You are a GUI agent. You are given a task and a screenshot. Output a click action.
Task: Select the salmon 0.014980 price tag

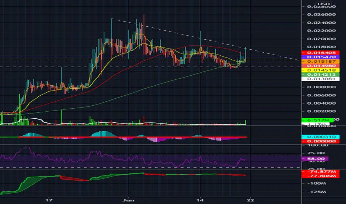click(x=320, y=66)
